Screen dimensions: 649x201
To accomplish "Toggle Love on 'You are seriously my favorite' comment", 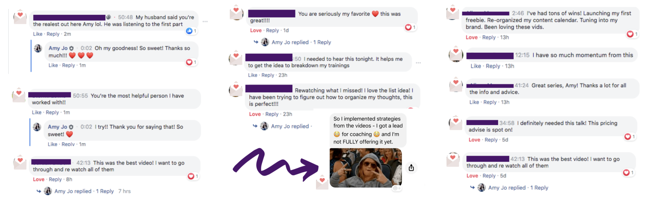I will click(x=256, y=31).
